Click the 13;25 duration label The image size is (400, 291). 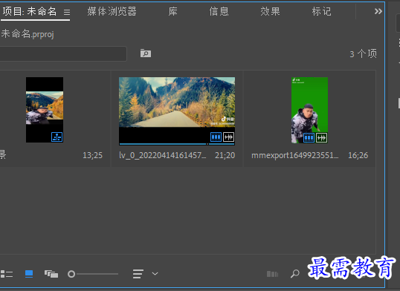tap(92, 155)
